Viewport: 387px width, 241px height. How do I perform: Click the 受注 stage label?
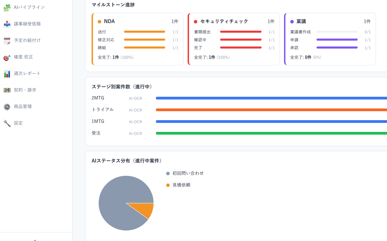pos(96,133)
